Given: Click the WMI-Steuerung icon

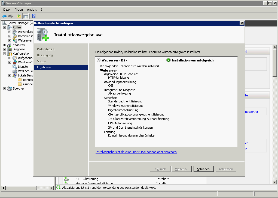Looking at the screenshot, I should click(x=15, y=71).
